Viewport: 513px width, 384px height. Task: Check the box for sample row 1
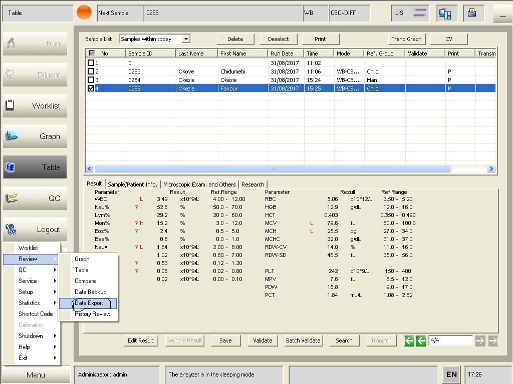pyautogui.click(x=91, y=62)
